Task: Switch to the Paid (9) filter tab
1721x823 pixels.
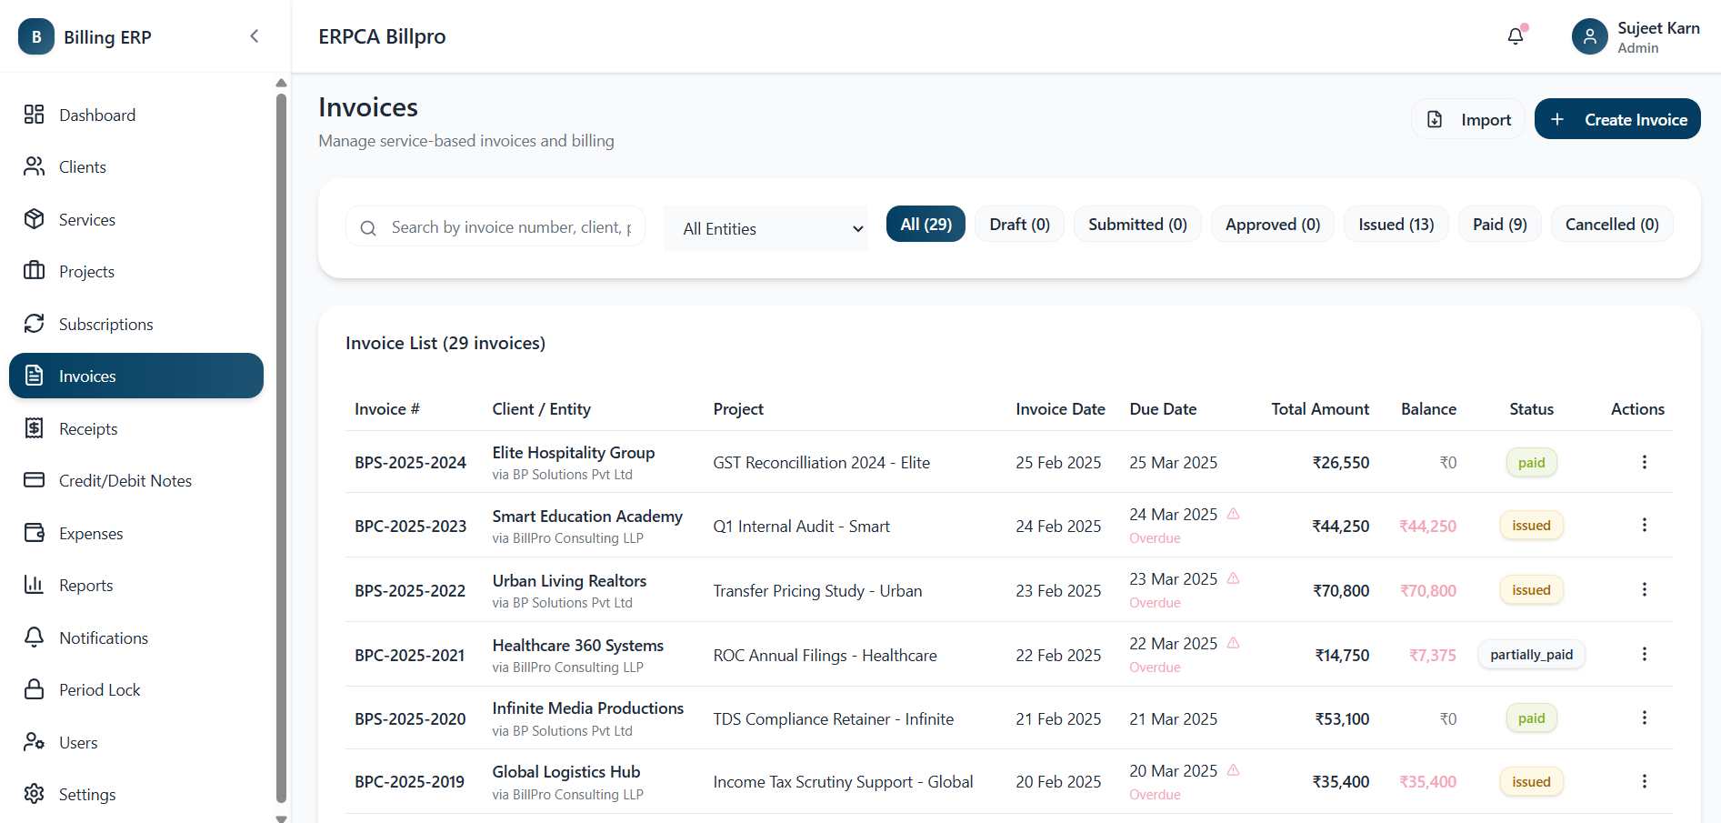Action: coord(1499,224)
